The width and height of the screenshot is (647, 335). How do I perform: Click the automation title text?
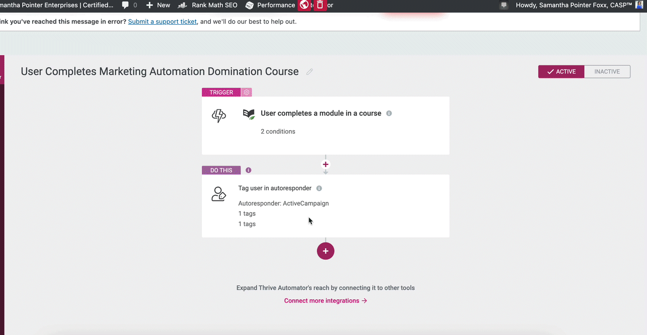(160, 72)
